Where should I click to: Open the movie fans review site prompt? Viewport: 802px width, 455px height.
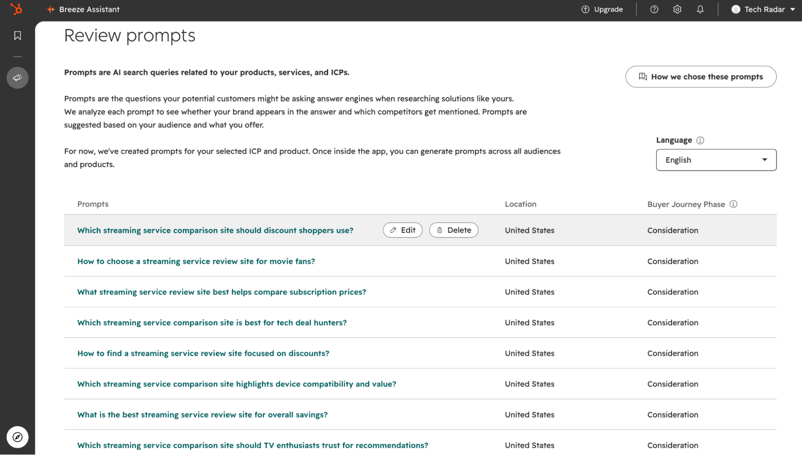(196, 261)
